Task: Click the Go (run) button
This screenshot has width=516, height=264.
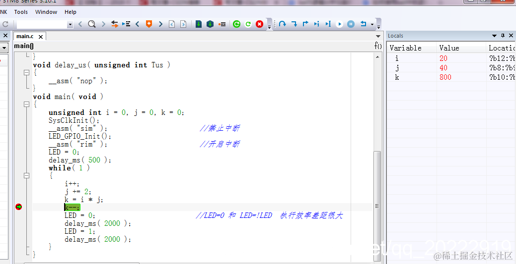Action: [339, 24]
